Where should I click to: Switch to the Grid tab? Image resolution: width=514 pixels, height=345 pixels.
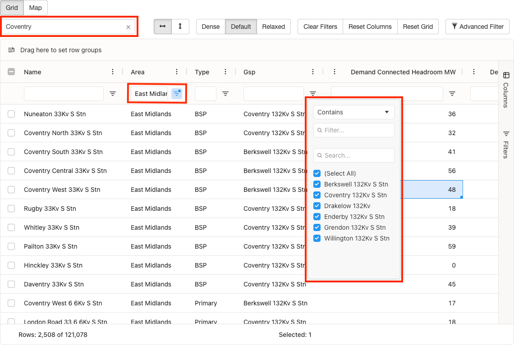[12, 8]
